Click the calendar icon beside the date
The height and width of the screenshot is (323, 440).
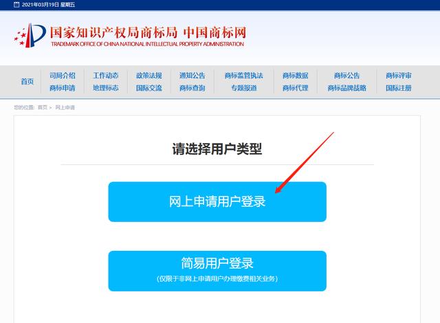(16, 5)
